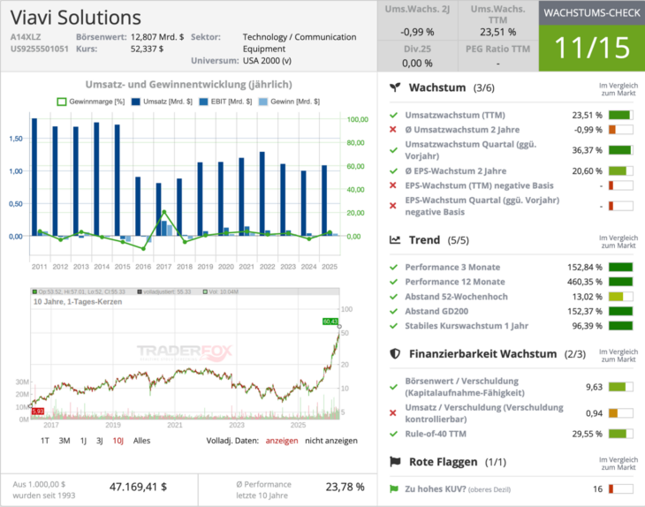This screenshot has height=507, width=645.
Task: Click market comparison bar for Zu hohes KUV
Action: coord(621,489)
